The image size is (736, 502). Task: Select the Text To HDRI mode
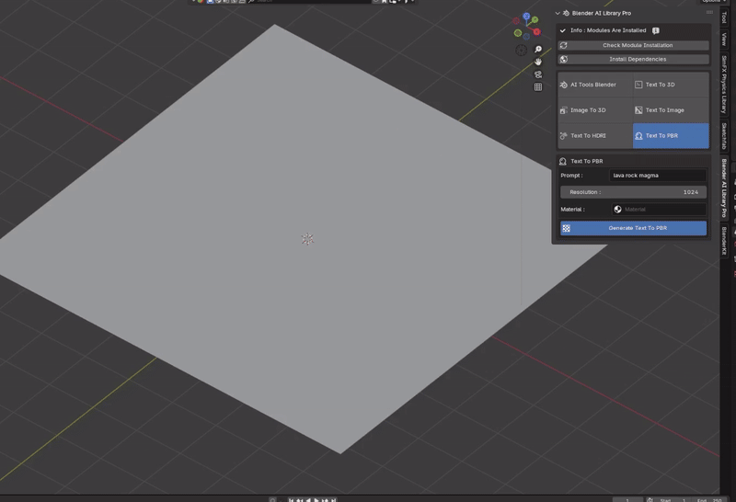595,135
